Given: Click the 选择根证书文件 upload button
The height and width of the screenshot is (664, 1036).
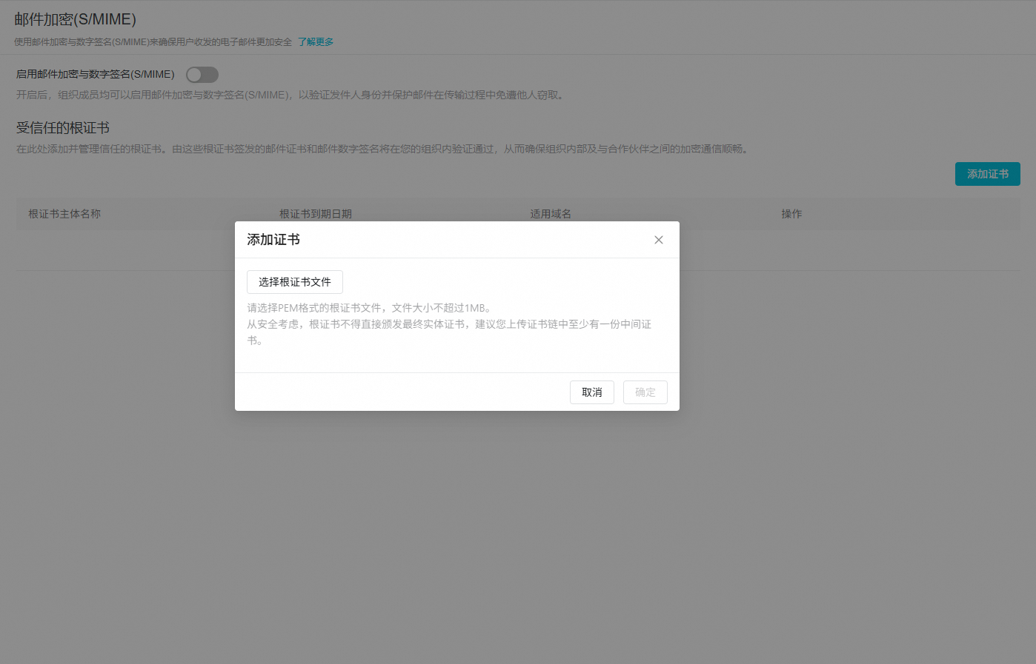Looking at the screenshot, I should point(294,282).
